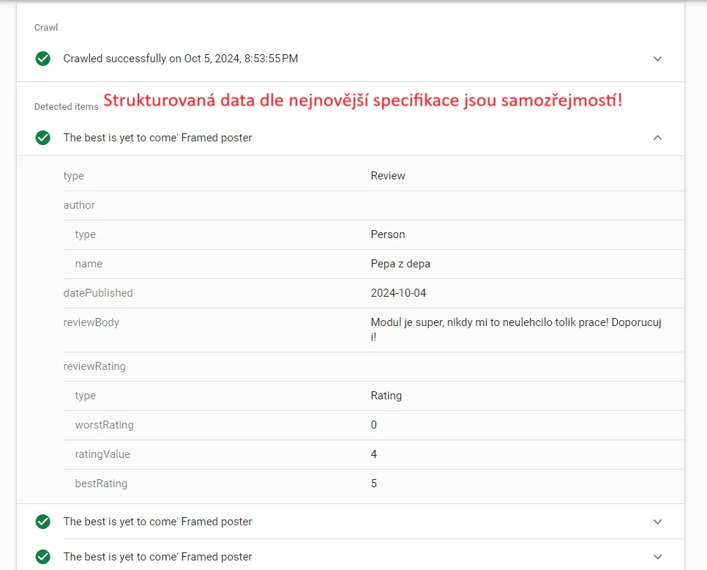Click green checkmark of last Framed poster item
This screenshot has height=570, width=707.
43,557
